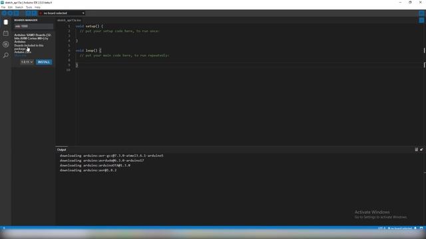Click the Arduino IDE app icon in title bar
Image resolution: width=426 pixels, height=239 pixels.
tap(3, 3)
